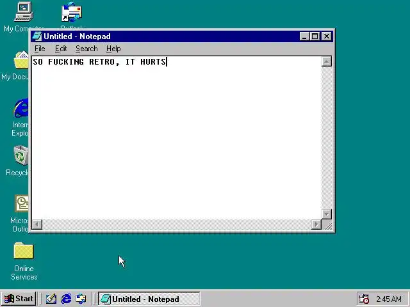410x307 pixels.
Task: Open the Help menu
Action: (113, 49)
